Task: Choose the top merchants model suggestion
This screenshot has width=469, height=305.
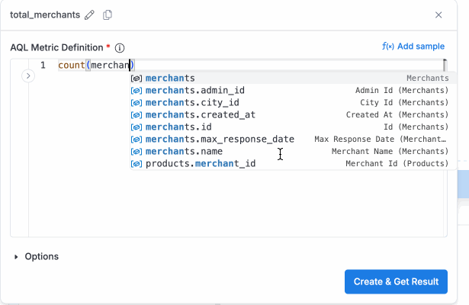Action: click(x=294, y=79)
